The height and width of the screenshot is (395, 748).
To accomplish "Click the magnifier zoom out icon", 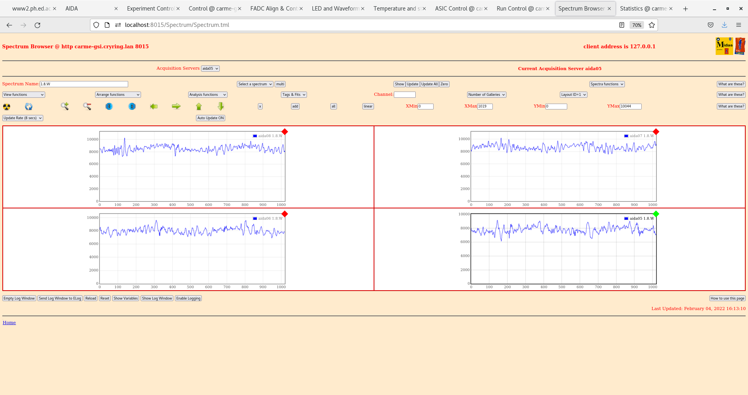I will pos(87,106).
